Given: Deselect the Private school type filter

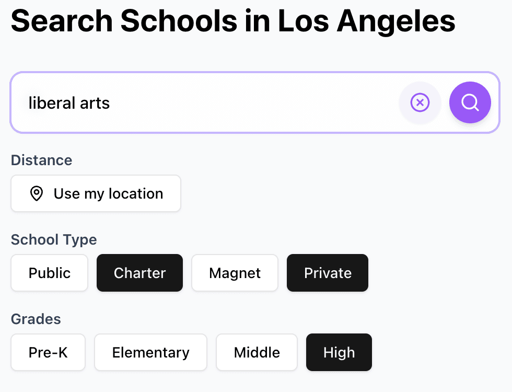Looking at the screenshot, I should pos(328,272).
